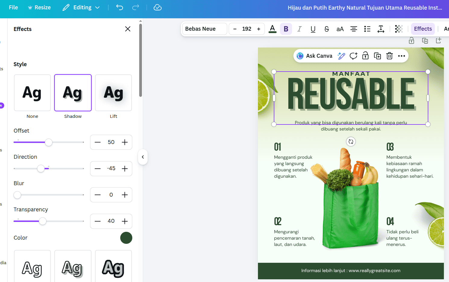Click the Effects button in the toolbar
The width and height of the screenshot is (449, 282).
pyautogui.click(x=423, y=29)
